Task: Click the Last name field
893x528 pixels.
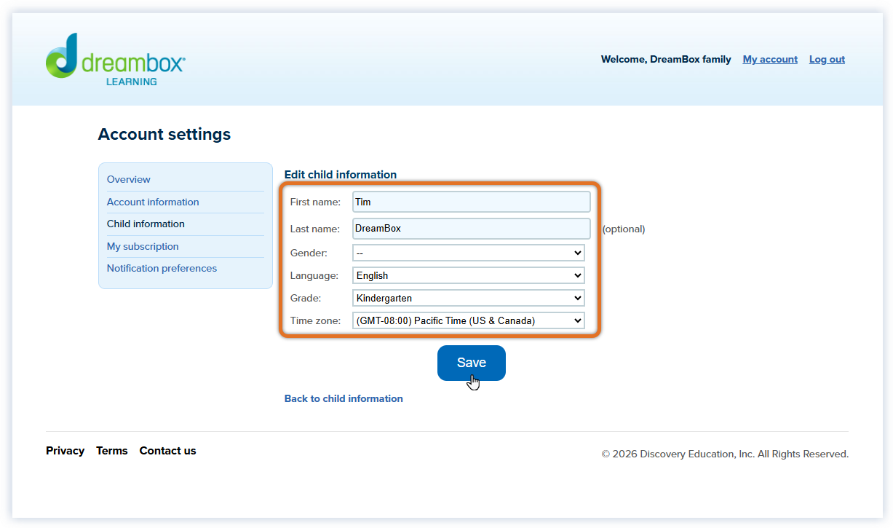Action: click(x=471, y=228)
